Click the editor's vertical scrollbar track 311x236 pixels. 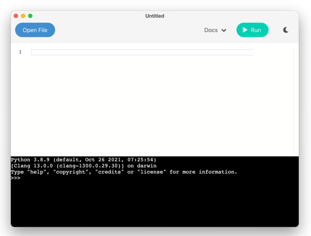pos(296,103)
